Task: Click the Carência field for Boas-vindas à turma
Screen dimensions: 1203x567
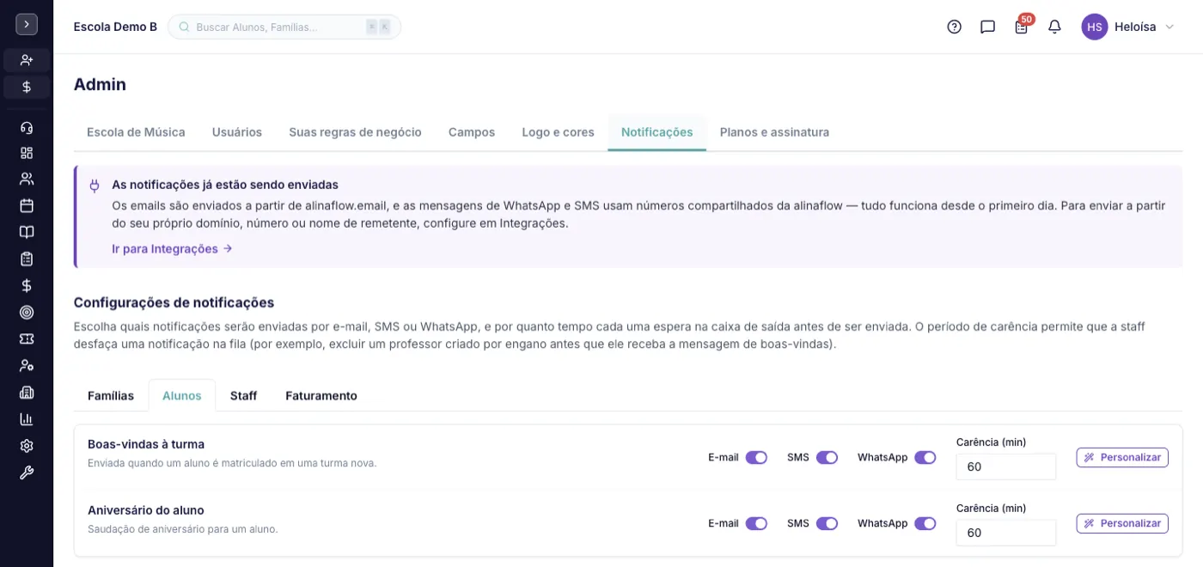Action: (x=1005, y=466)
